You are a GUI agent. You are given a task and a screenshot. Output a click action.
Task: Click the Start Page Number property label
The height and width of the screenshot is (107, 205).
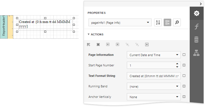[101, 65]
